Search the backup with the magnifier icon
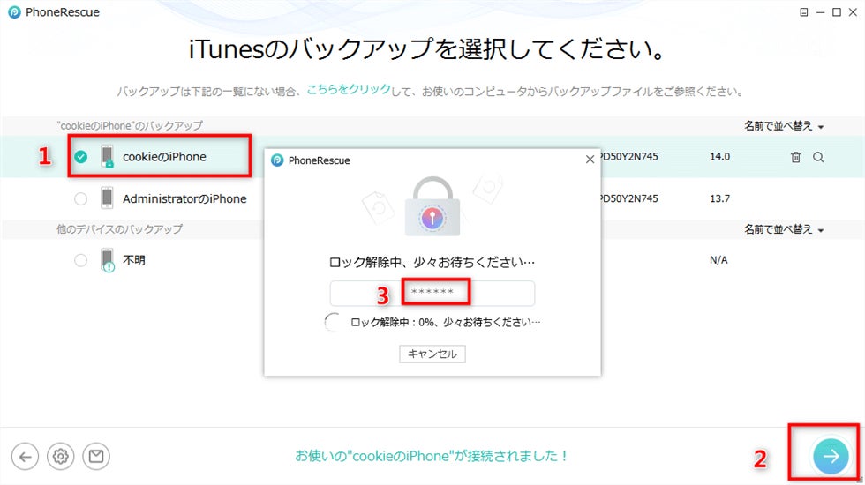Screen dimensions: 865x485 click(818, 157)
